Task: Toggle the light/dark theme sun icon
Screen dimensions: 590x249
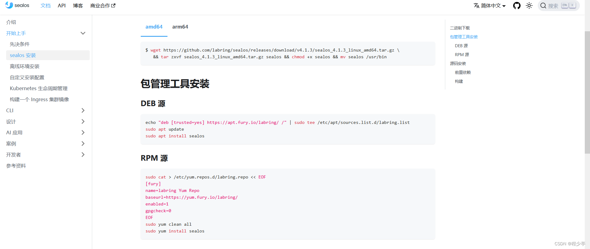Action: (529, 6)
